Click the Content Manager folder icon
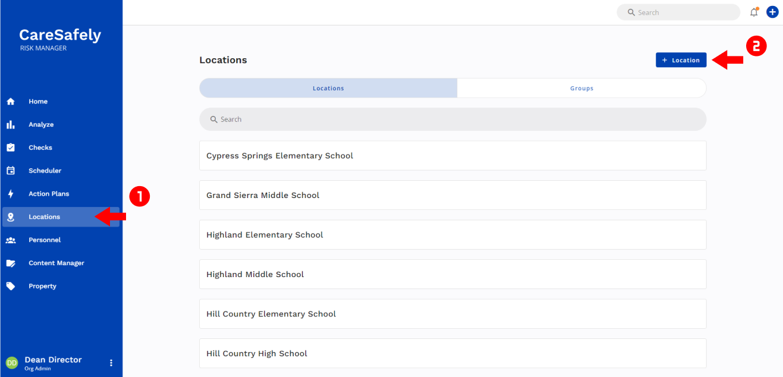The height and width of the screenshot is (377, 783). (x=10, y=263)
